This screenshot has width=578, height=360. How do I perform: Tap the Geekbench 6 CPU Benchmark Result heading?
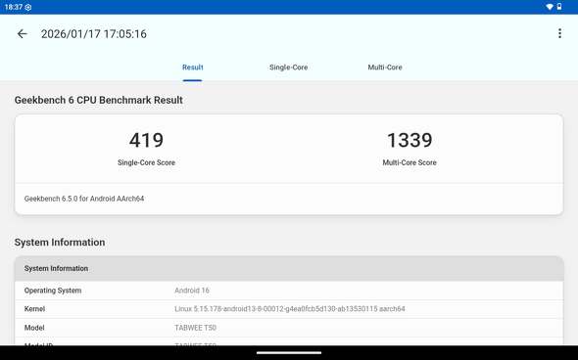[x=98, y=100]
